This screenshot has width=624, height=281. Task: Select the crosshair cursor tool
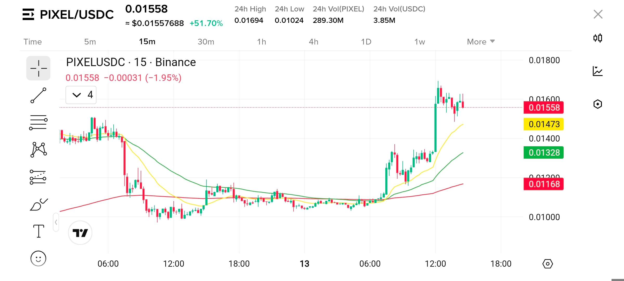pos(38,68)
